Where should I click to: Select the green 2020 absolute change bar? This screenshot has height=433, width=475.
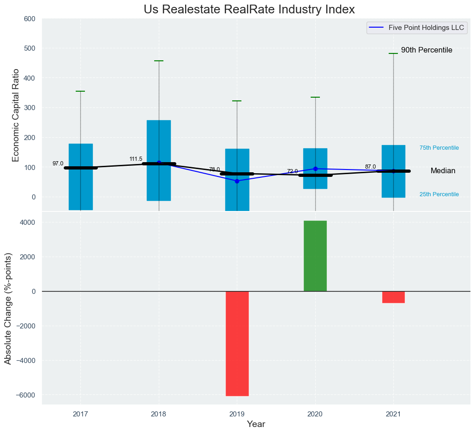pyautogui.click(x=315, y=256)
